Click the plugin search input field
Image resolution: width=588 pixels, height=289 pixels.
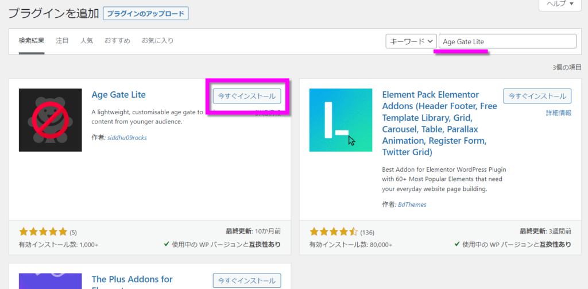coord(508,41)
